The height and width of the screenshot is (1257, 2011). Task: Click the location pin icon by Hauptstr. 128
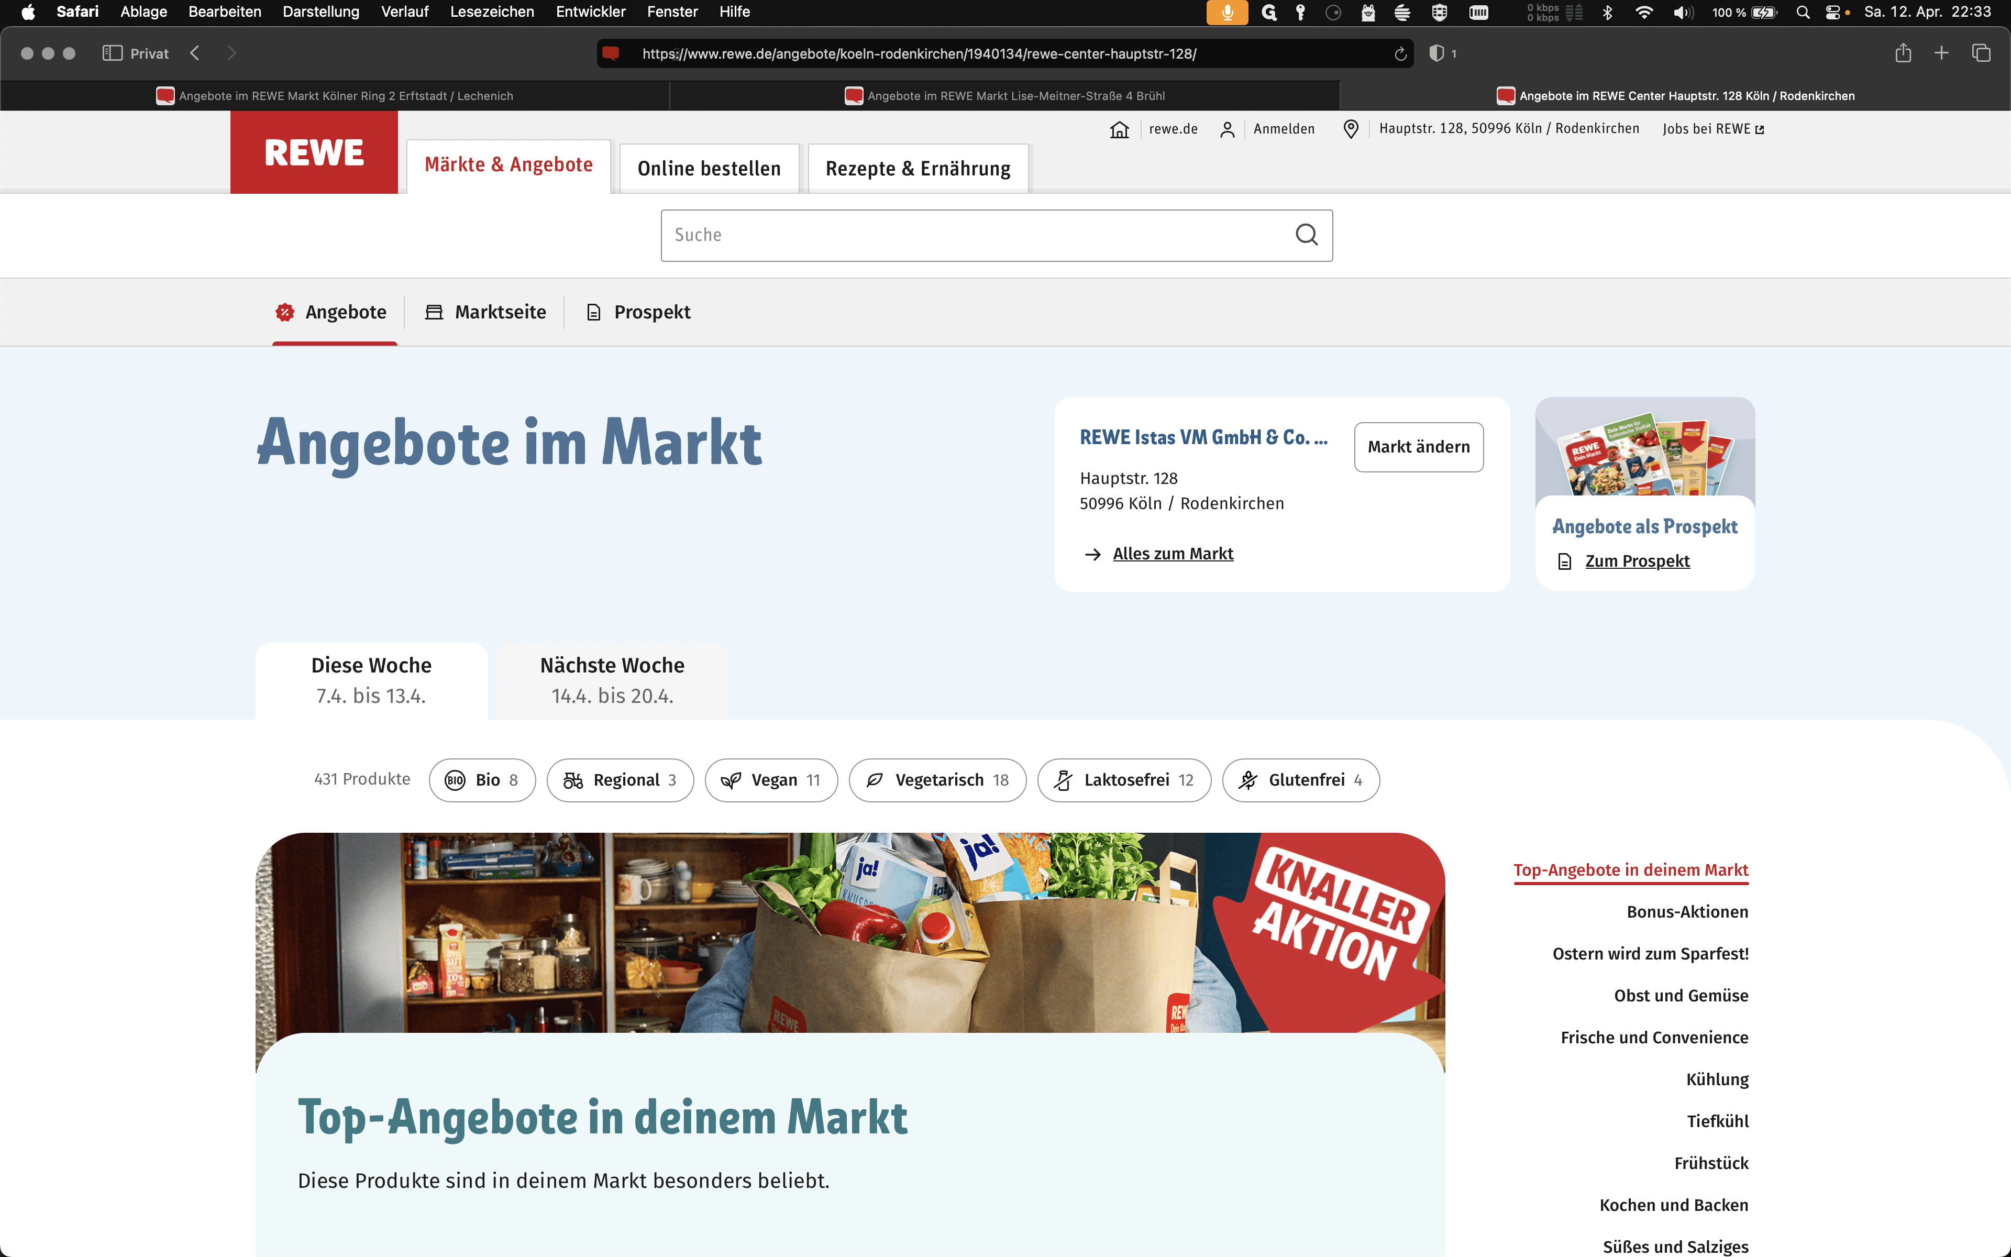point(1351,129)
